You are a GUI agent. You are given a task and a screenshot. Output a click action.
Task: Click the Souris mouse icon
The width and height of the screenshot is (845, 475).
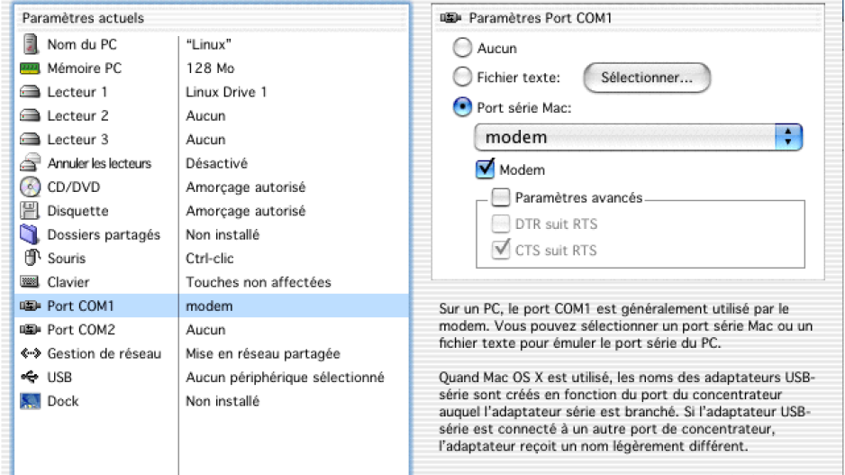[32, 258]
